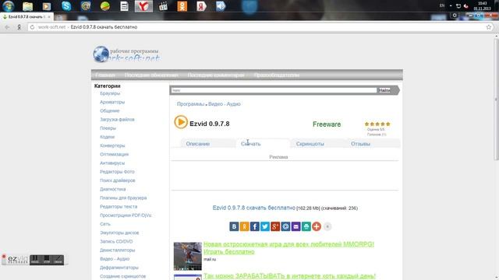Open the Эмуляторы дисков category
The image size is (499, 280).
pyautogui.click(x=119, y=233)
